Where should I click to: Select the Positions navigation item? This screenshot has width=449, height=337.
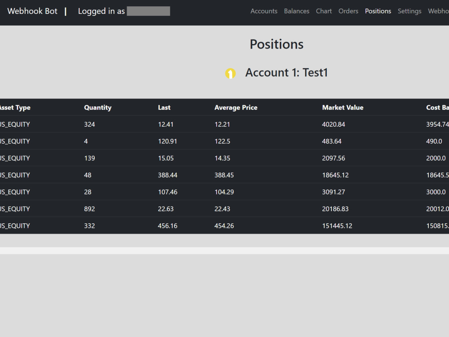[378, 11]
